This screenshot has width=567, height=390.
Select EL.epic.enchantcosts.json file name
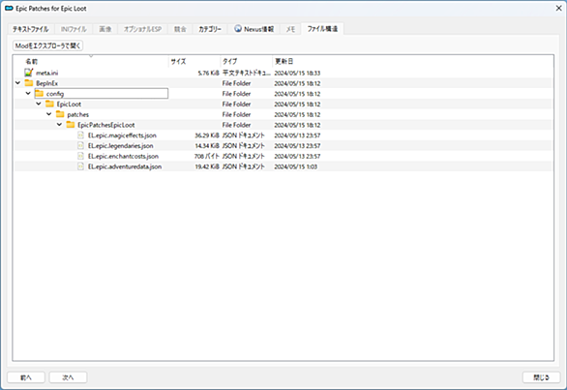123,156
